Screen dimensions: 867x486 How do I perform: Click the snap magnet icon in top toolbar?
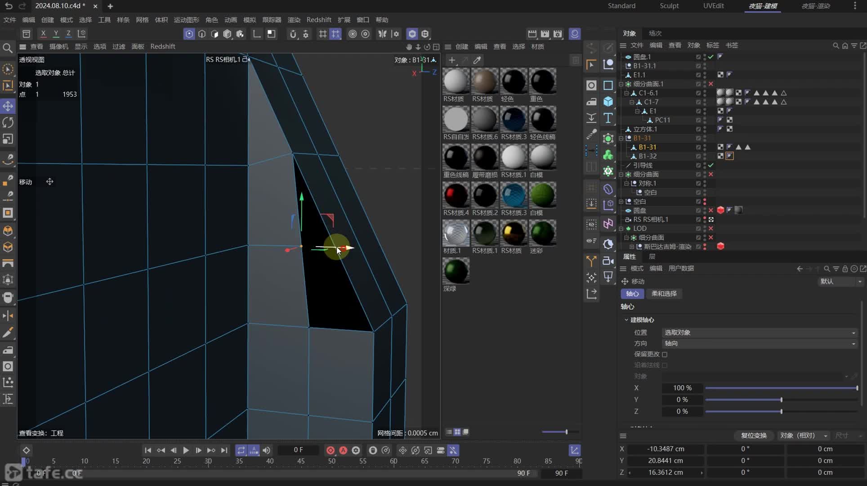293,34
